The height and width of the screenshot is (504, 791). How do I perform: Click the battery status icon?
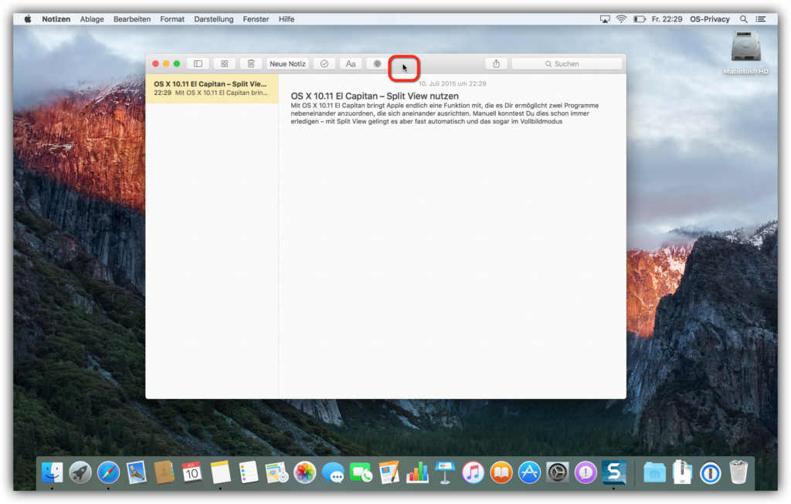(x=639, y=19)
